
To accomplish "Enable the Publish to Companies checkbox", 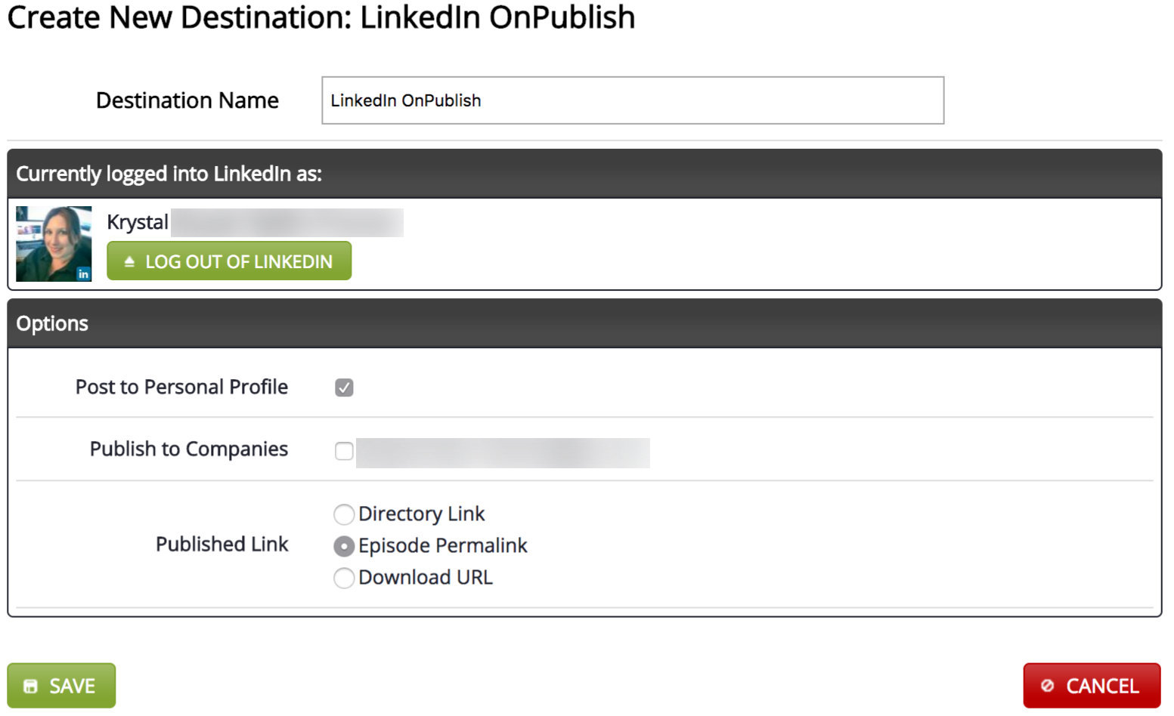I will click(344, 451).
